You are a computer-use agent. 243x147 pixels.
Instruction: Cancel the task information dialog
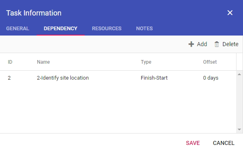pos(223,143)
